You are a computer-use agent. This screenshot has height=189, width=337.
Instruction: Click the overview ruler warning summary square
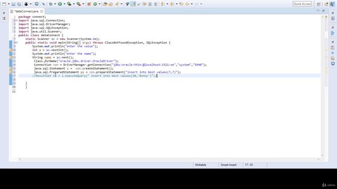click(326, 17)
